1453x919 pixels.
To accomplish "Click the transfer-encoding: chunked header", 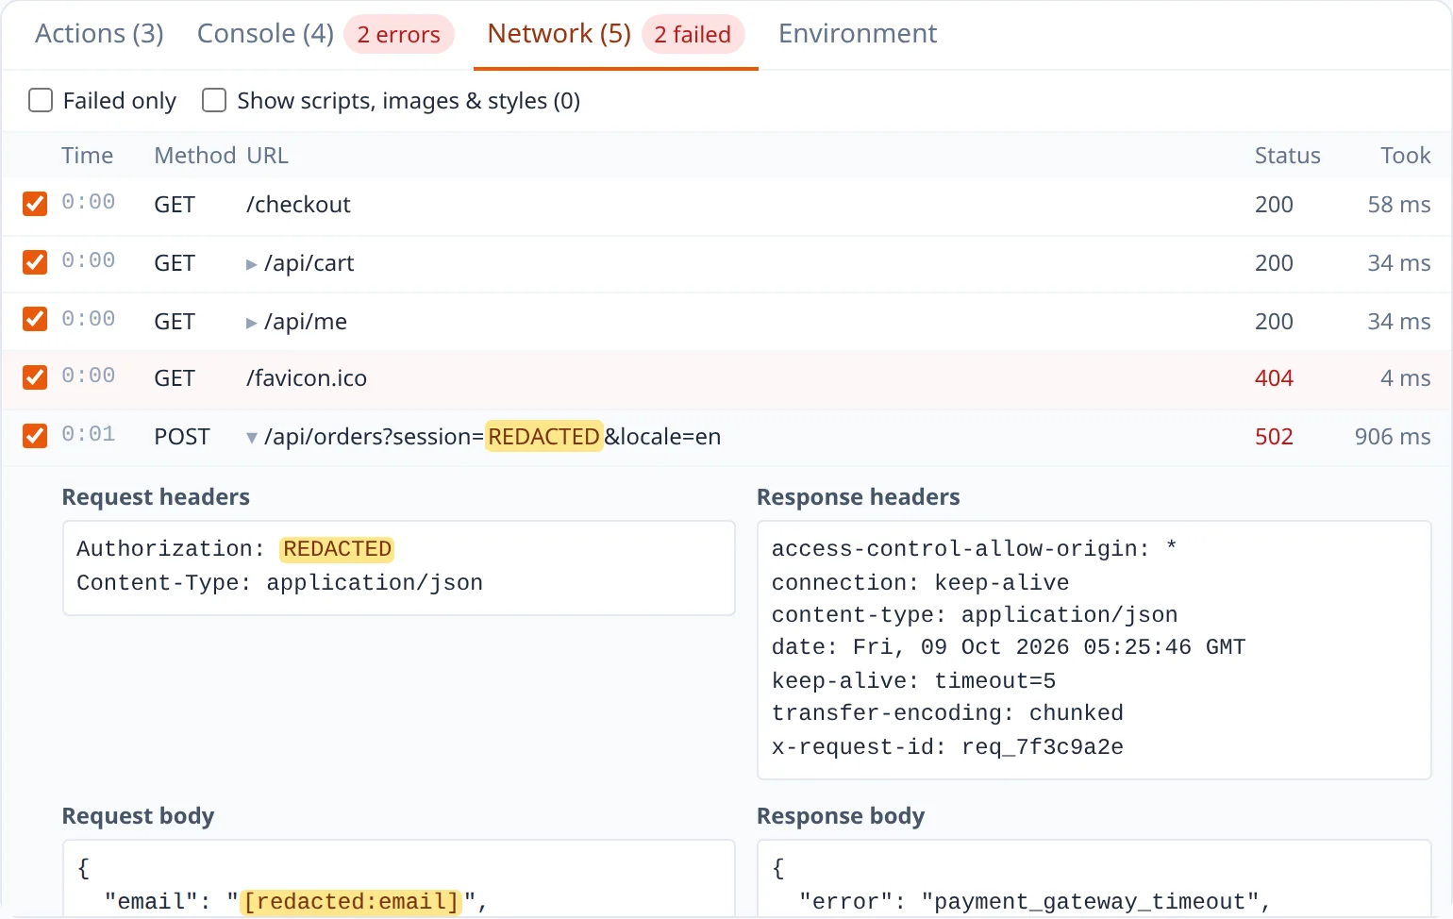I will pos(947,713).
